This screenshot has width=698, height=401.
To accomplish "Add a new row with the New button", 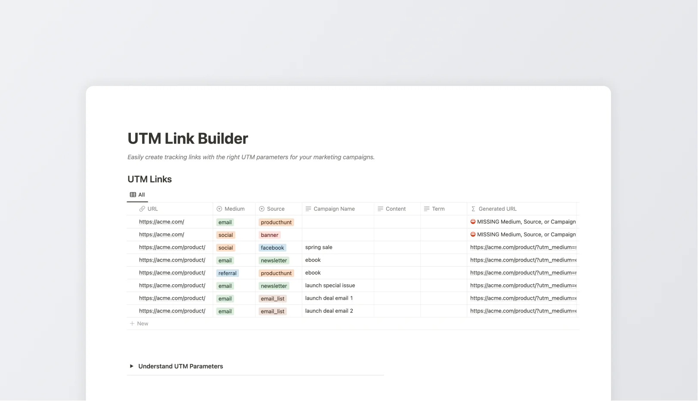I will click(x=139, y=323).
